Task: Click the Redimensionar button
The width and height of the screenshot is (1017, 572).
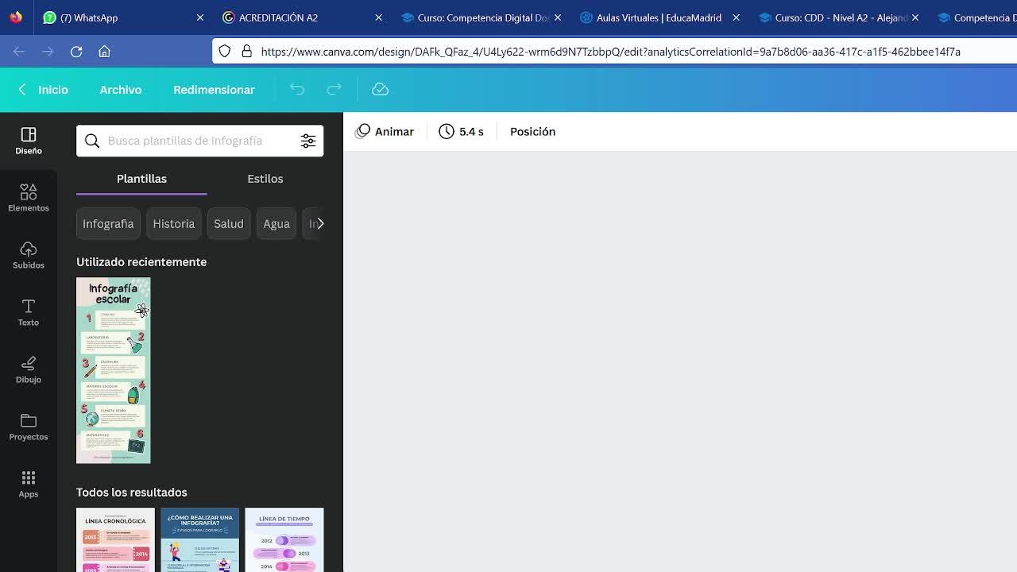Action: pos(214,90)
